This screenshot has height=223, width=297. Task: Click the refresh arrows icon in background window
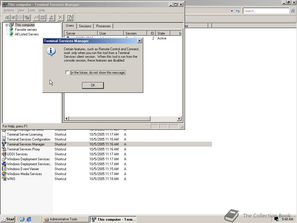238,11
